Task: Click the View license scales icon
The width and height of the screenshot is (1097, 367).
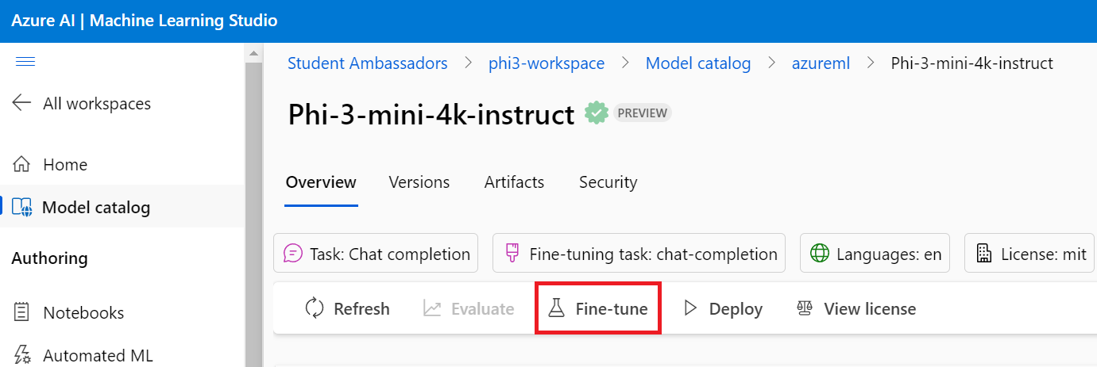Action: (x=805, y=308)
